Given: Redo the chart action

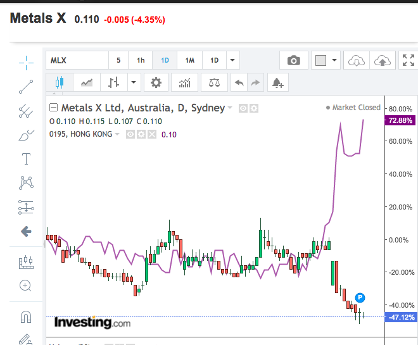Looking at the screenshot, I should pyautogui.click(x=255, y=82).
